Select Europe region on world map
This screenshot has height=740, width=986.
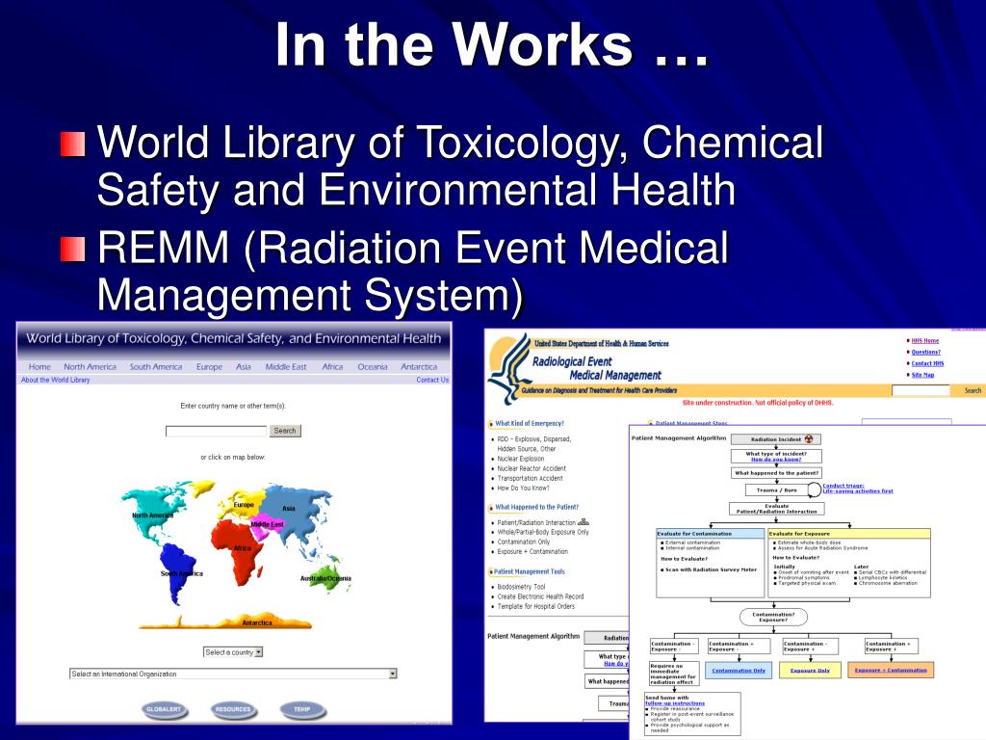(244, 505)
